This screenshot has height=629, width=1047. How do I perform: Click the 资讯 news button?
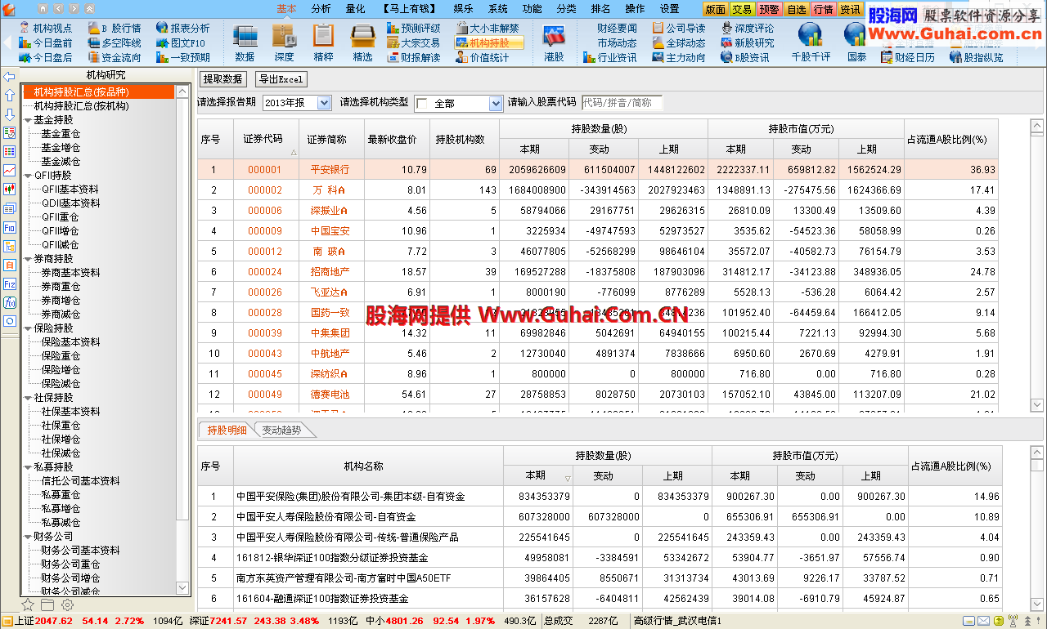850,9
